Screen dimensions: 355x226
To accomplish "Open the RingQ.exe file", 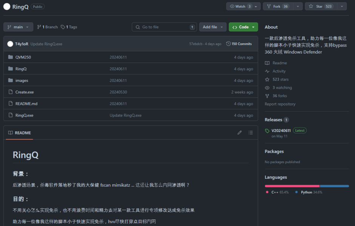I will tap(24, 115).
